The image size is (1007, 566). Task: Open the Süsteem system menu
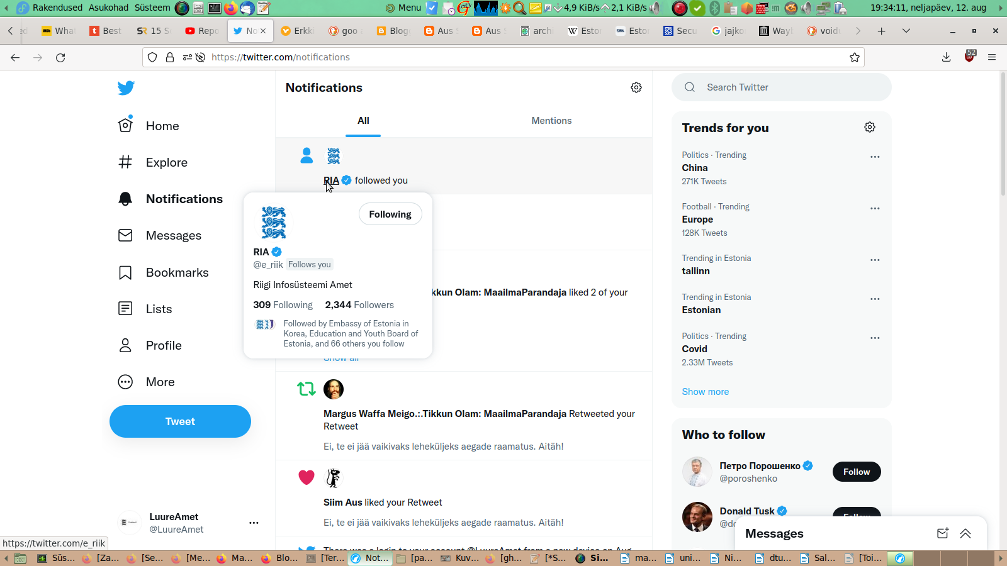click(x=152, y=8)
